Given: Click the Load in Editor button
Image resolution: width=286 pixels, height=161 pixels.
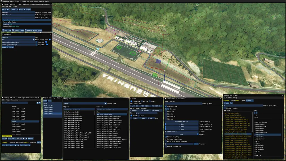Looking at the screenshot, I should coord(8,47).
